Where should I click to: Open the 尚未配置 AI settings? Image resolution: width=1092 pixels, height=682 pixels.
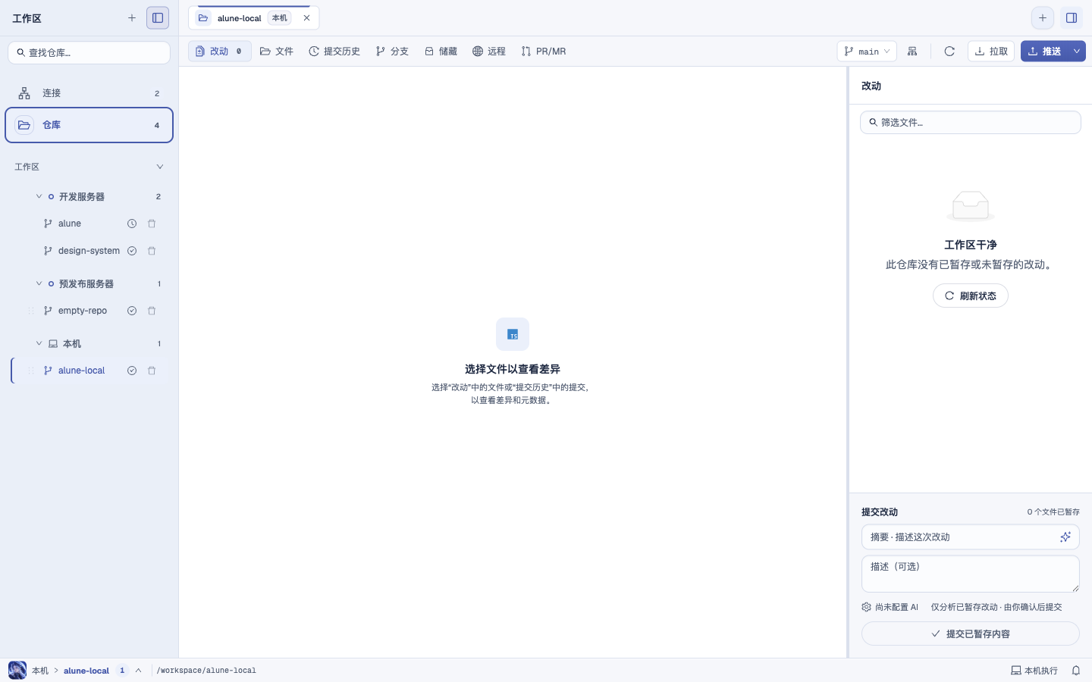pos(890,607)
